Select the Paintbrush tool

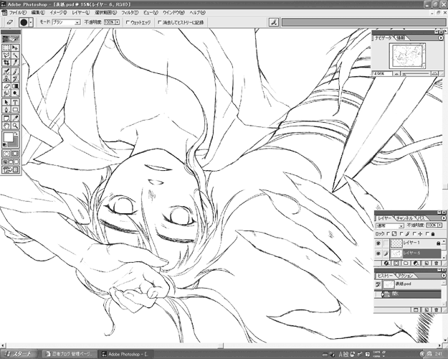click(15, 71)
